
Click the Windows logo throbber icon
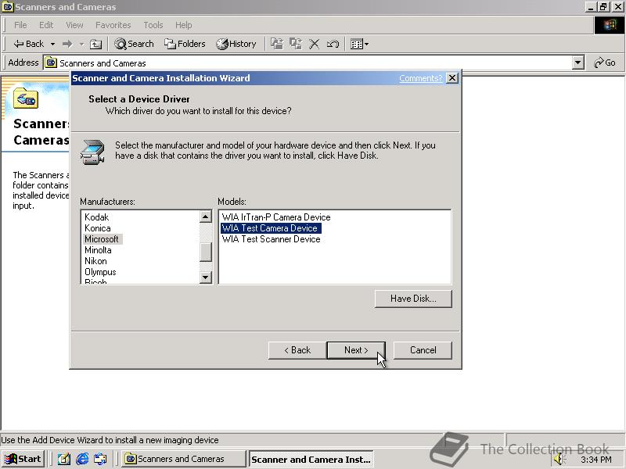(609, 25)
